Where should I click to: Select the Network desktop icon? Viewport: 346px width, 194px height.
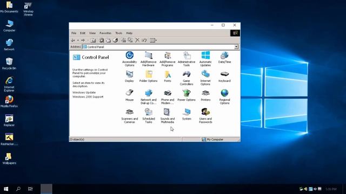9,45
